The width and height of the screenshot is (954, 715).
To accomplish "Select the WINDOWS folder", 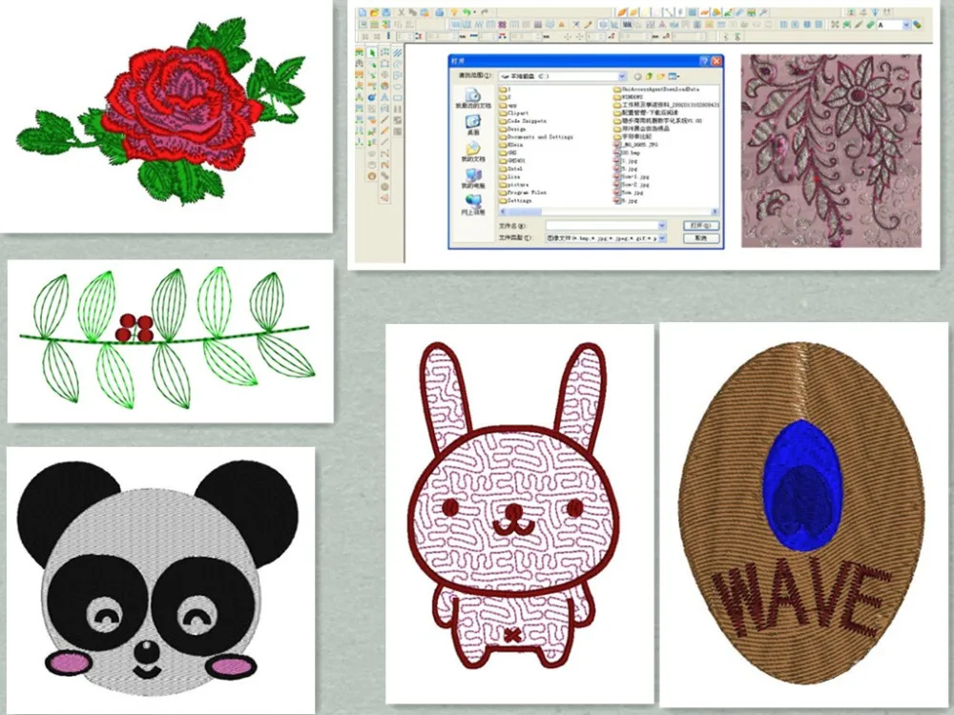I will 629,96.
